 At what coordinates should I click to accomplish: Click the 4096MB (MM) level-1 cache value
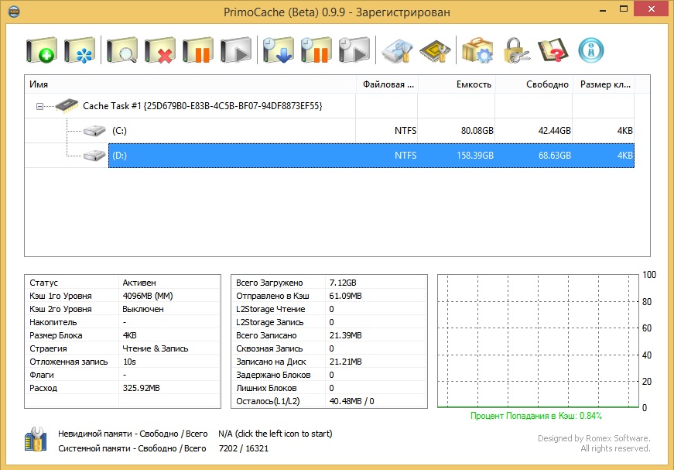click(148, 296)
